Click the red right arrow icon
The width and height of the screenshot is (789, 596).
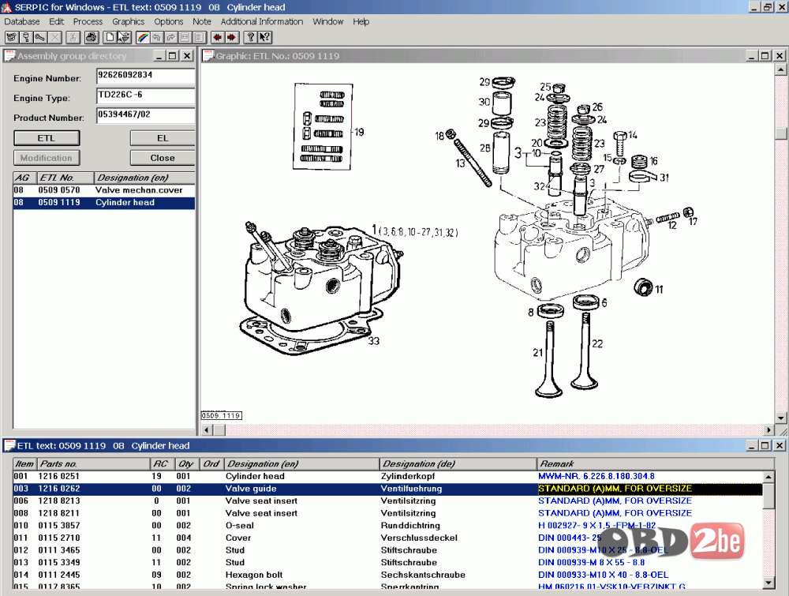click(x=231, y=37)
